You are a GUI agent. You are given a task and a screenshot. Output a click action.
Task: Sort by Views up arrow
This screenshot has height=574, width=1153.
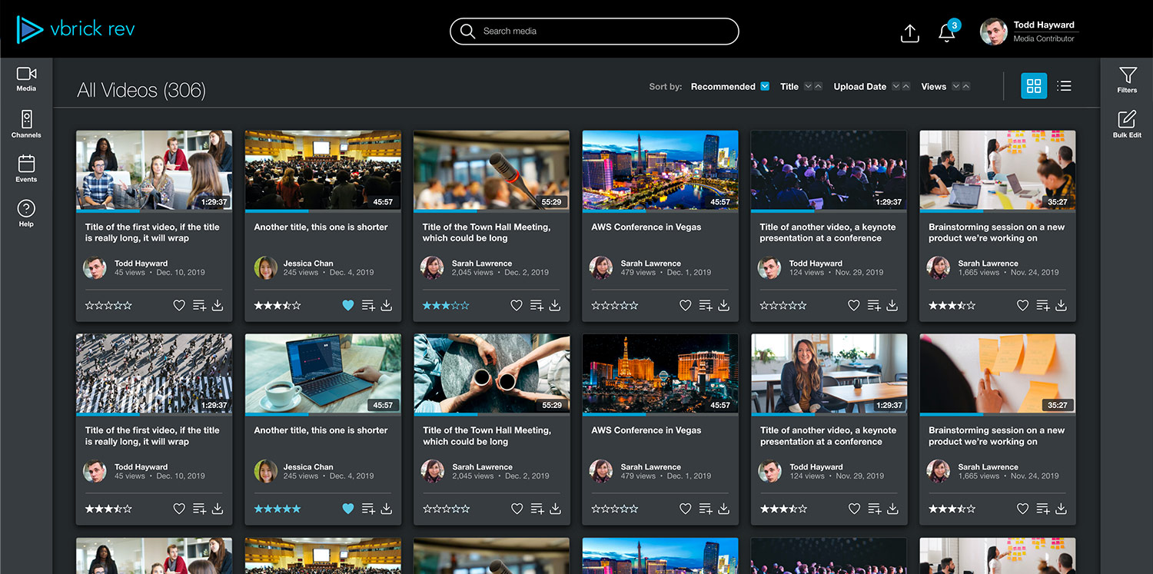tap(965, 87)
